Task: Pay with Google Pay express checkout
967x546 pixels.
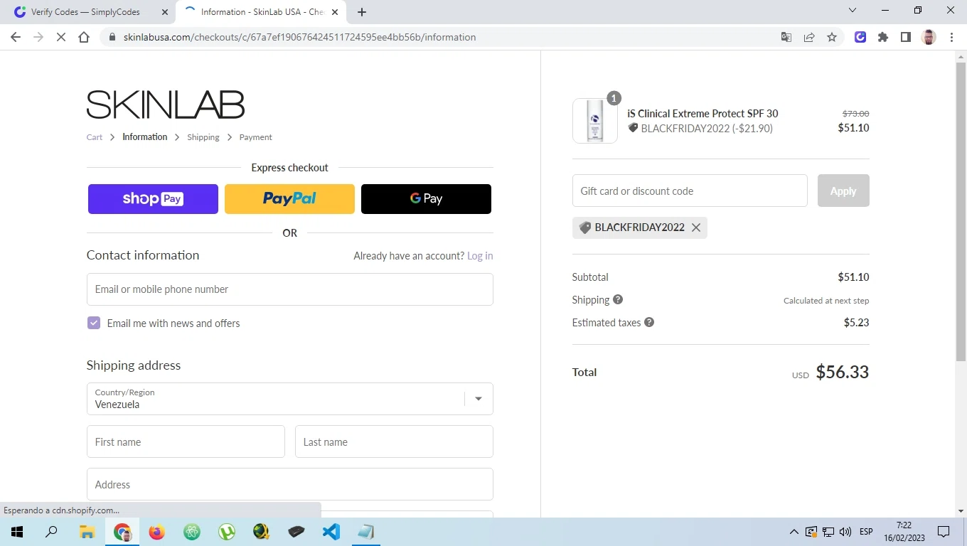Action: click(426, 199)
